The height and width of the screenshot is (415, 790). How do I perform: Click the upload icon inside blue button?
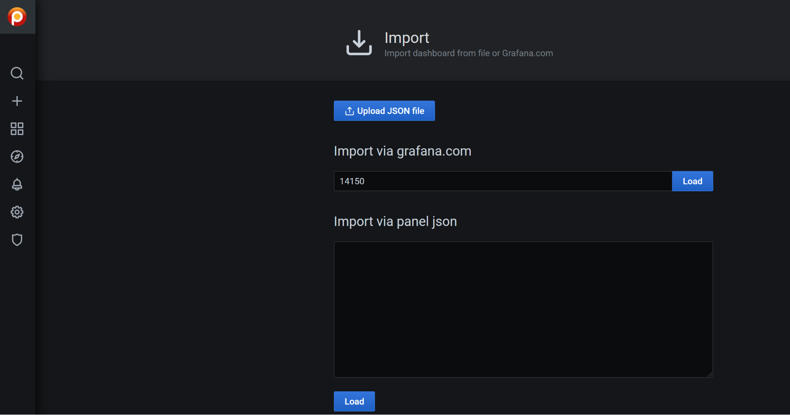[x=349, y=111]
